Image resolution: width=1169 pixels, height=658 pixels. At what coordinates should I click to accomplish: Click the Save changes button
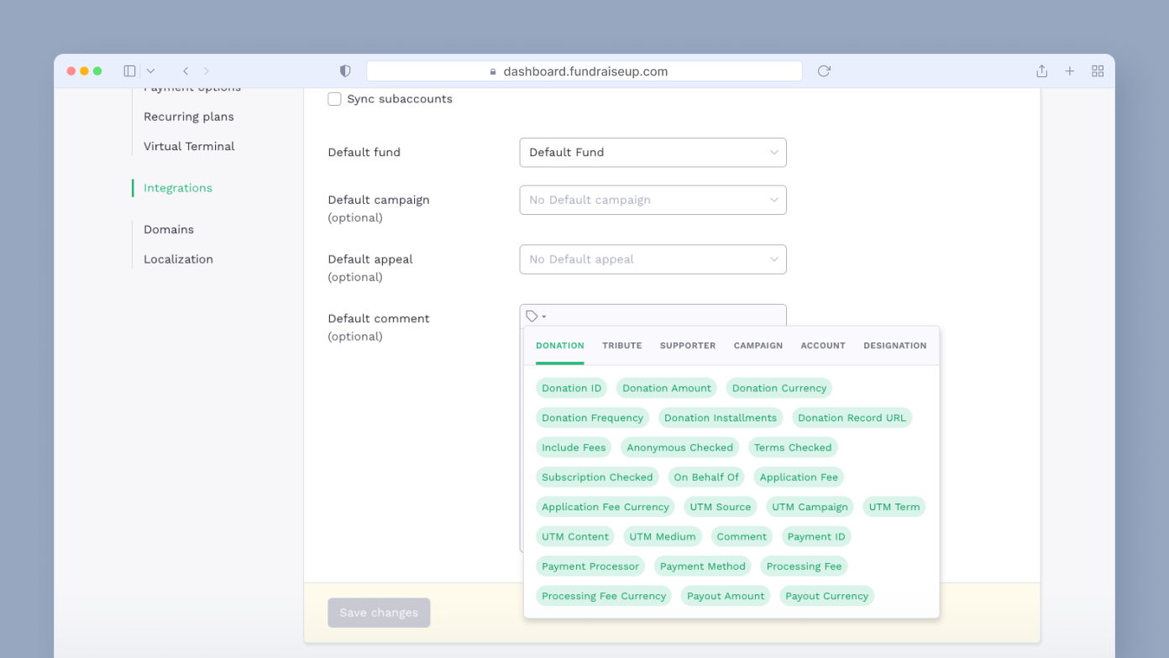[x=379, y=613]
